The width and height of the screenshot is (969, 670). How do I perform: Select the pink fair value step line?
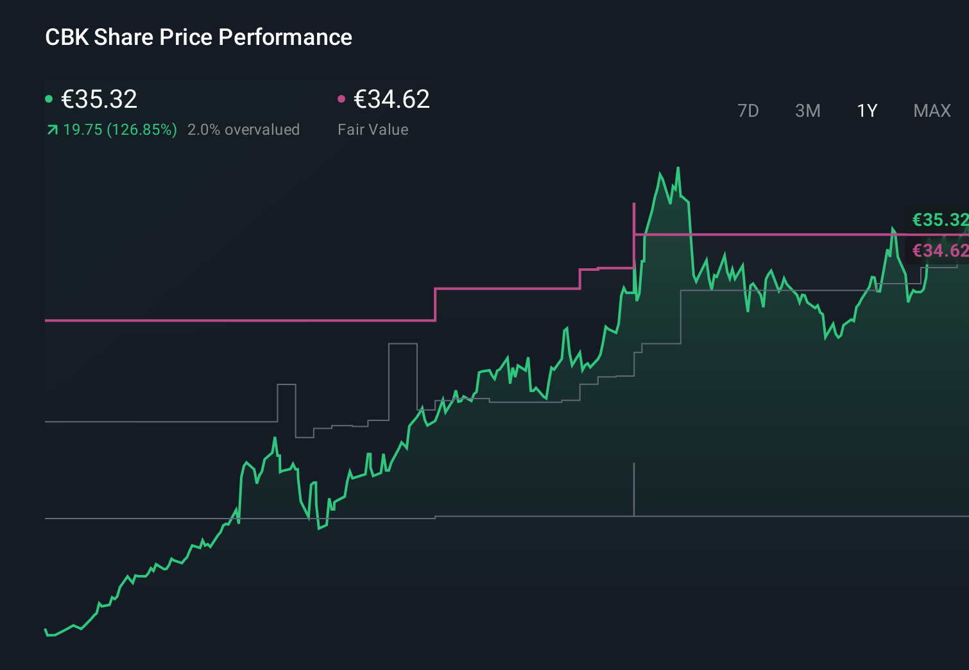pyautogui.click(x=257, y=320)
